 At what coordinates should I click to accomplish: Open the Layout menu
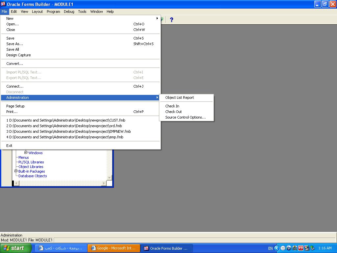coord(38,12)
